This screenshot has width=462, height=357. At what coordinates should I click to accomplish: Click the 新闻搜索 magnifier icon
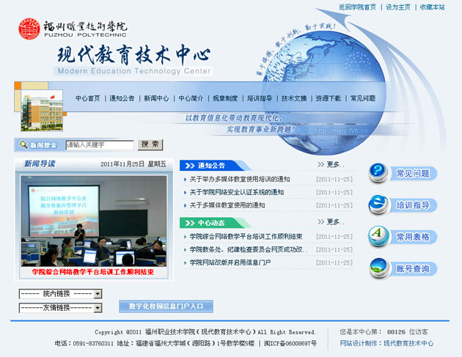(x=21, y=145)
